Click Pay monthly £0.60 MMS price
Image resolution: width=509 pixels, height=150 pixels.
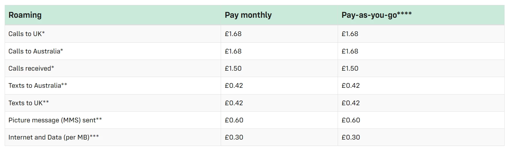tap(234, 120)
